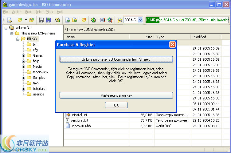
Task: Click the path bar showing \Blitz3D\
Action: pos(147,29)
